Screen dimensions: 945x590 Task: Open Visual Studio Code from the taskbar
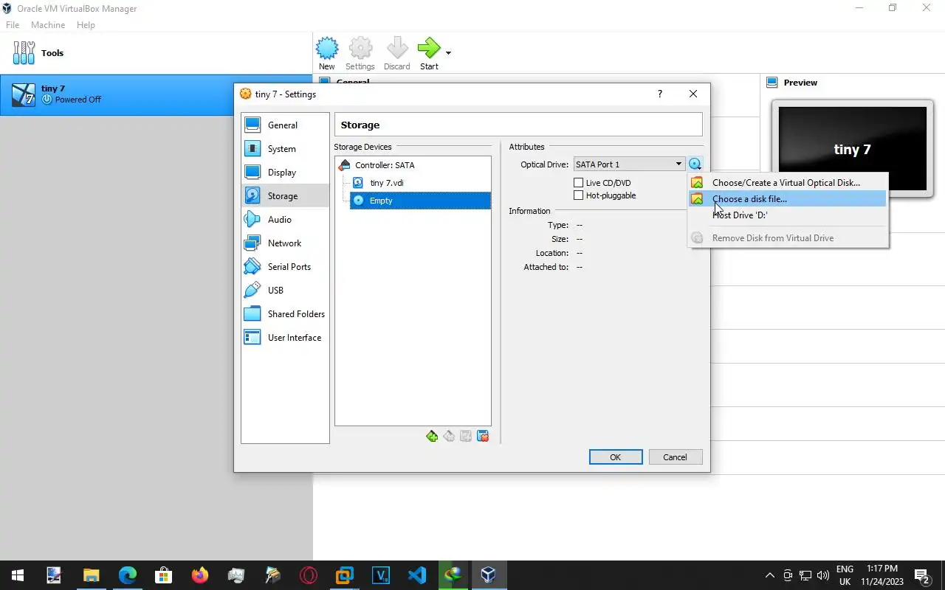416,575
